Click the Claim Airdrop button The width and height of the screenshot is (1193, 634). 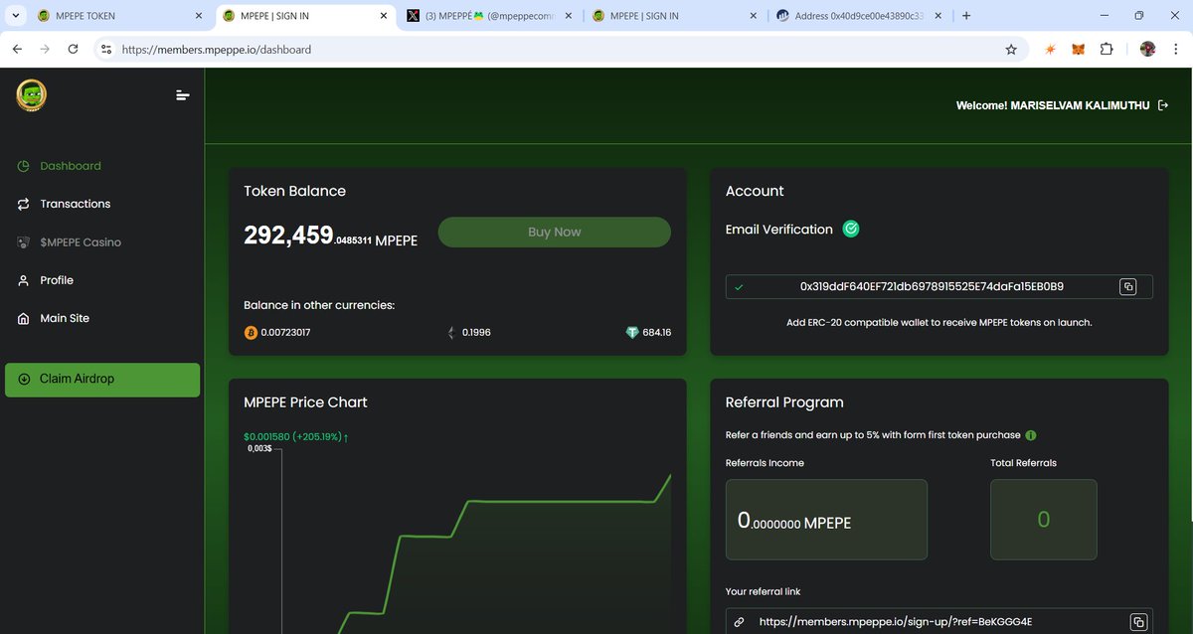pos(102,380)
